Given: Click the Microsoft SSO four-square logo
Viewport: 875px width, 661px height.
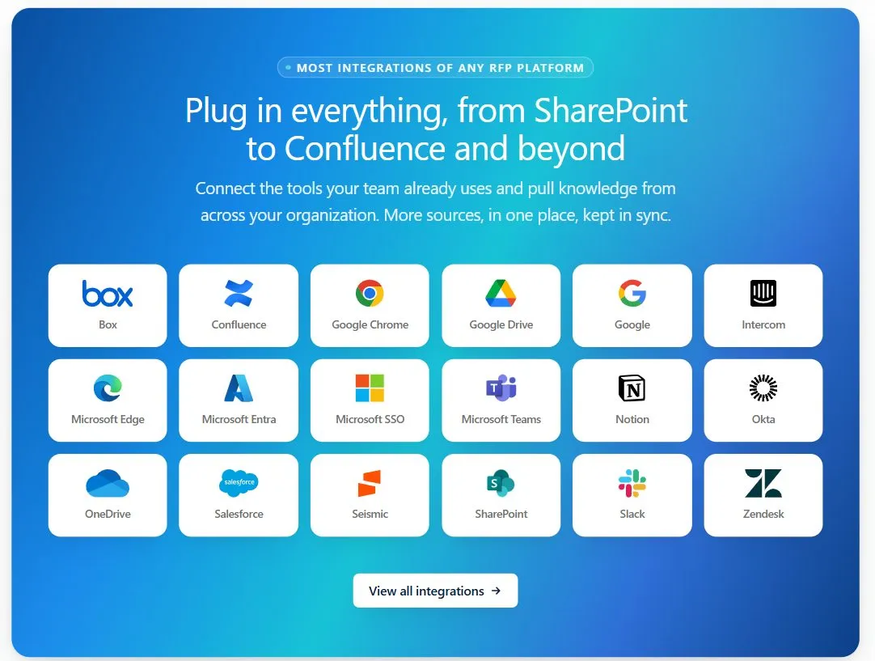Looking at the screenshot, I should (370, 388).
